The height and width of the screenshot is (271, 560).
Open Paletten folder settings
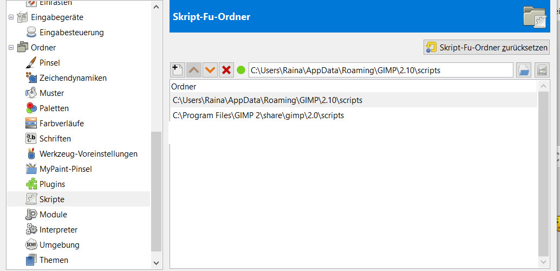pyautogui.click(x=54, y=108)
